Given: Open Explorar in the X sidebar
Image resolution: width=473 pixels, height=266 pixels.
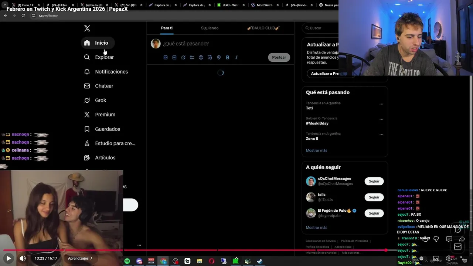Looking at the screenshot, I should tap(99, 57).
